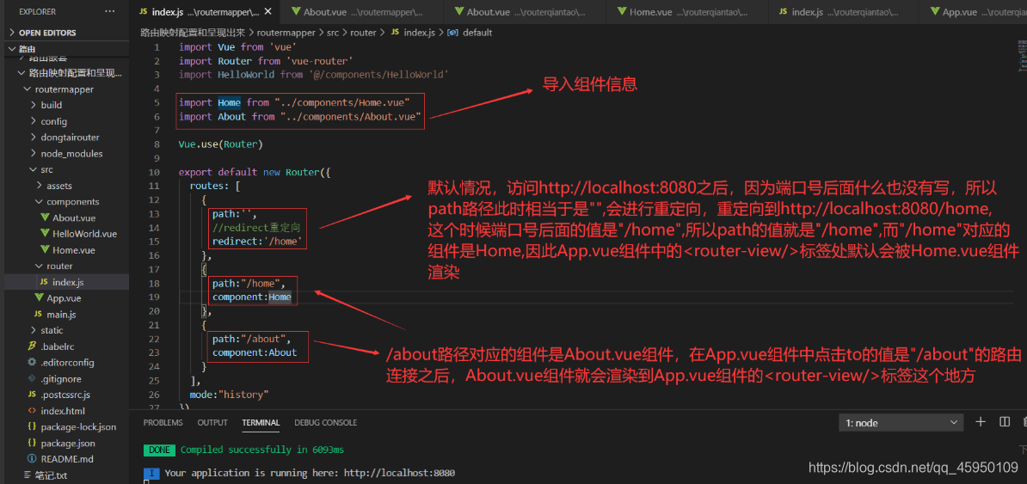Click code line 'import Router from 'vue-router''
This screenshot has height=484, width=1027.
(x=267, y=61)
